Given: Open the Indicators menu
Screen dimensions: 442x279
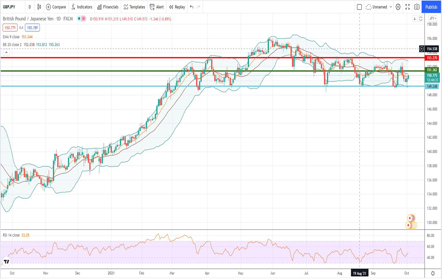Looking at the screenshot, I should tap(82, 7).
